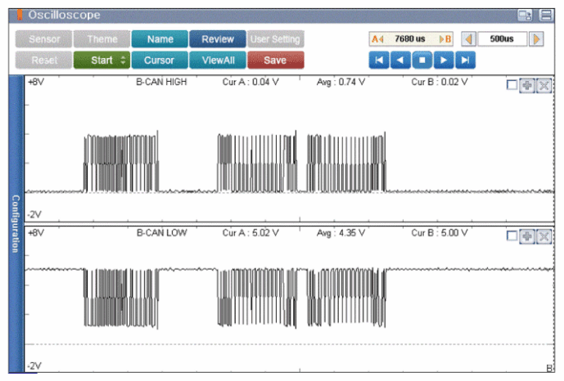
Task: Expand the Configuration side panel
Action: click(x=14, y=223)
